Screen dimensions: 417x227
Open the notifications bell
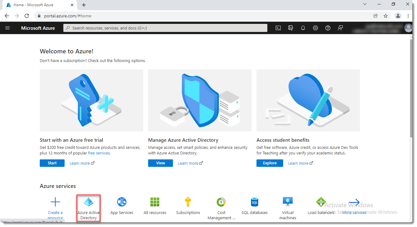(303, 28)
